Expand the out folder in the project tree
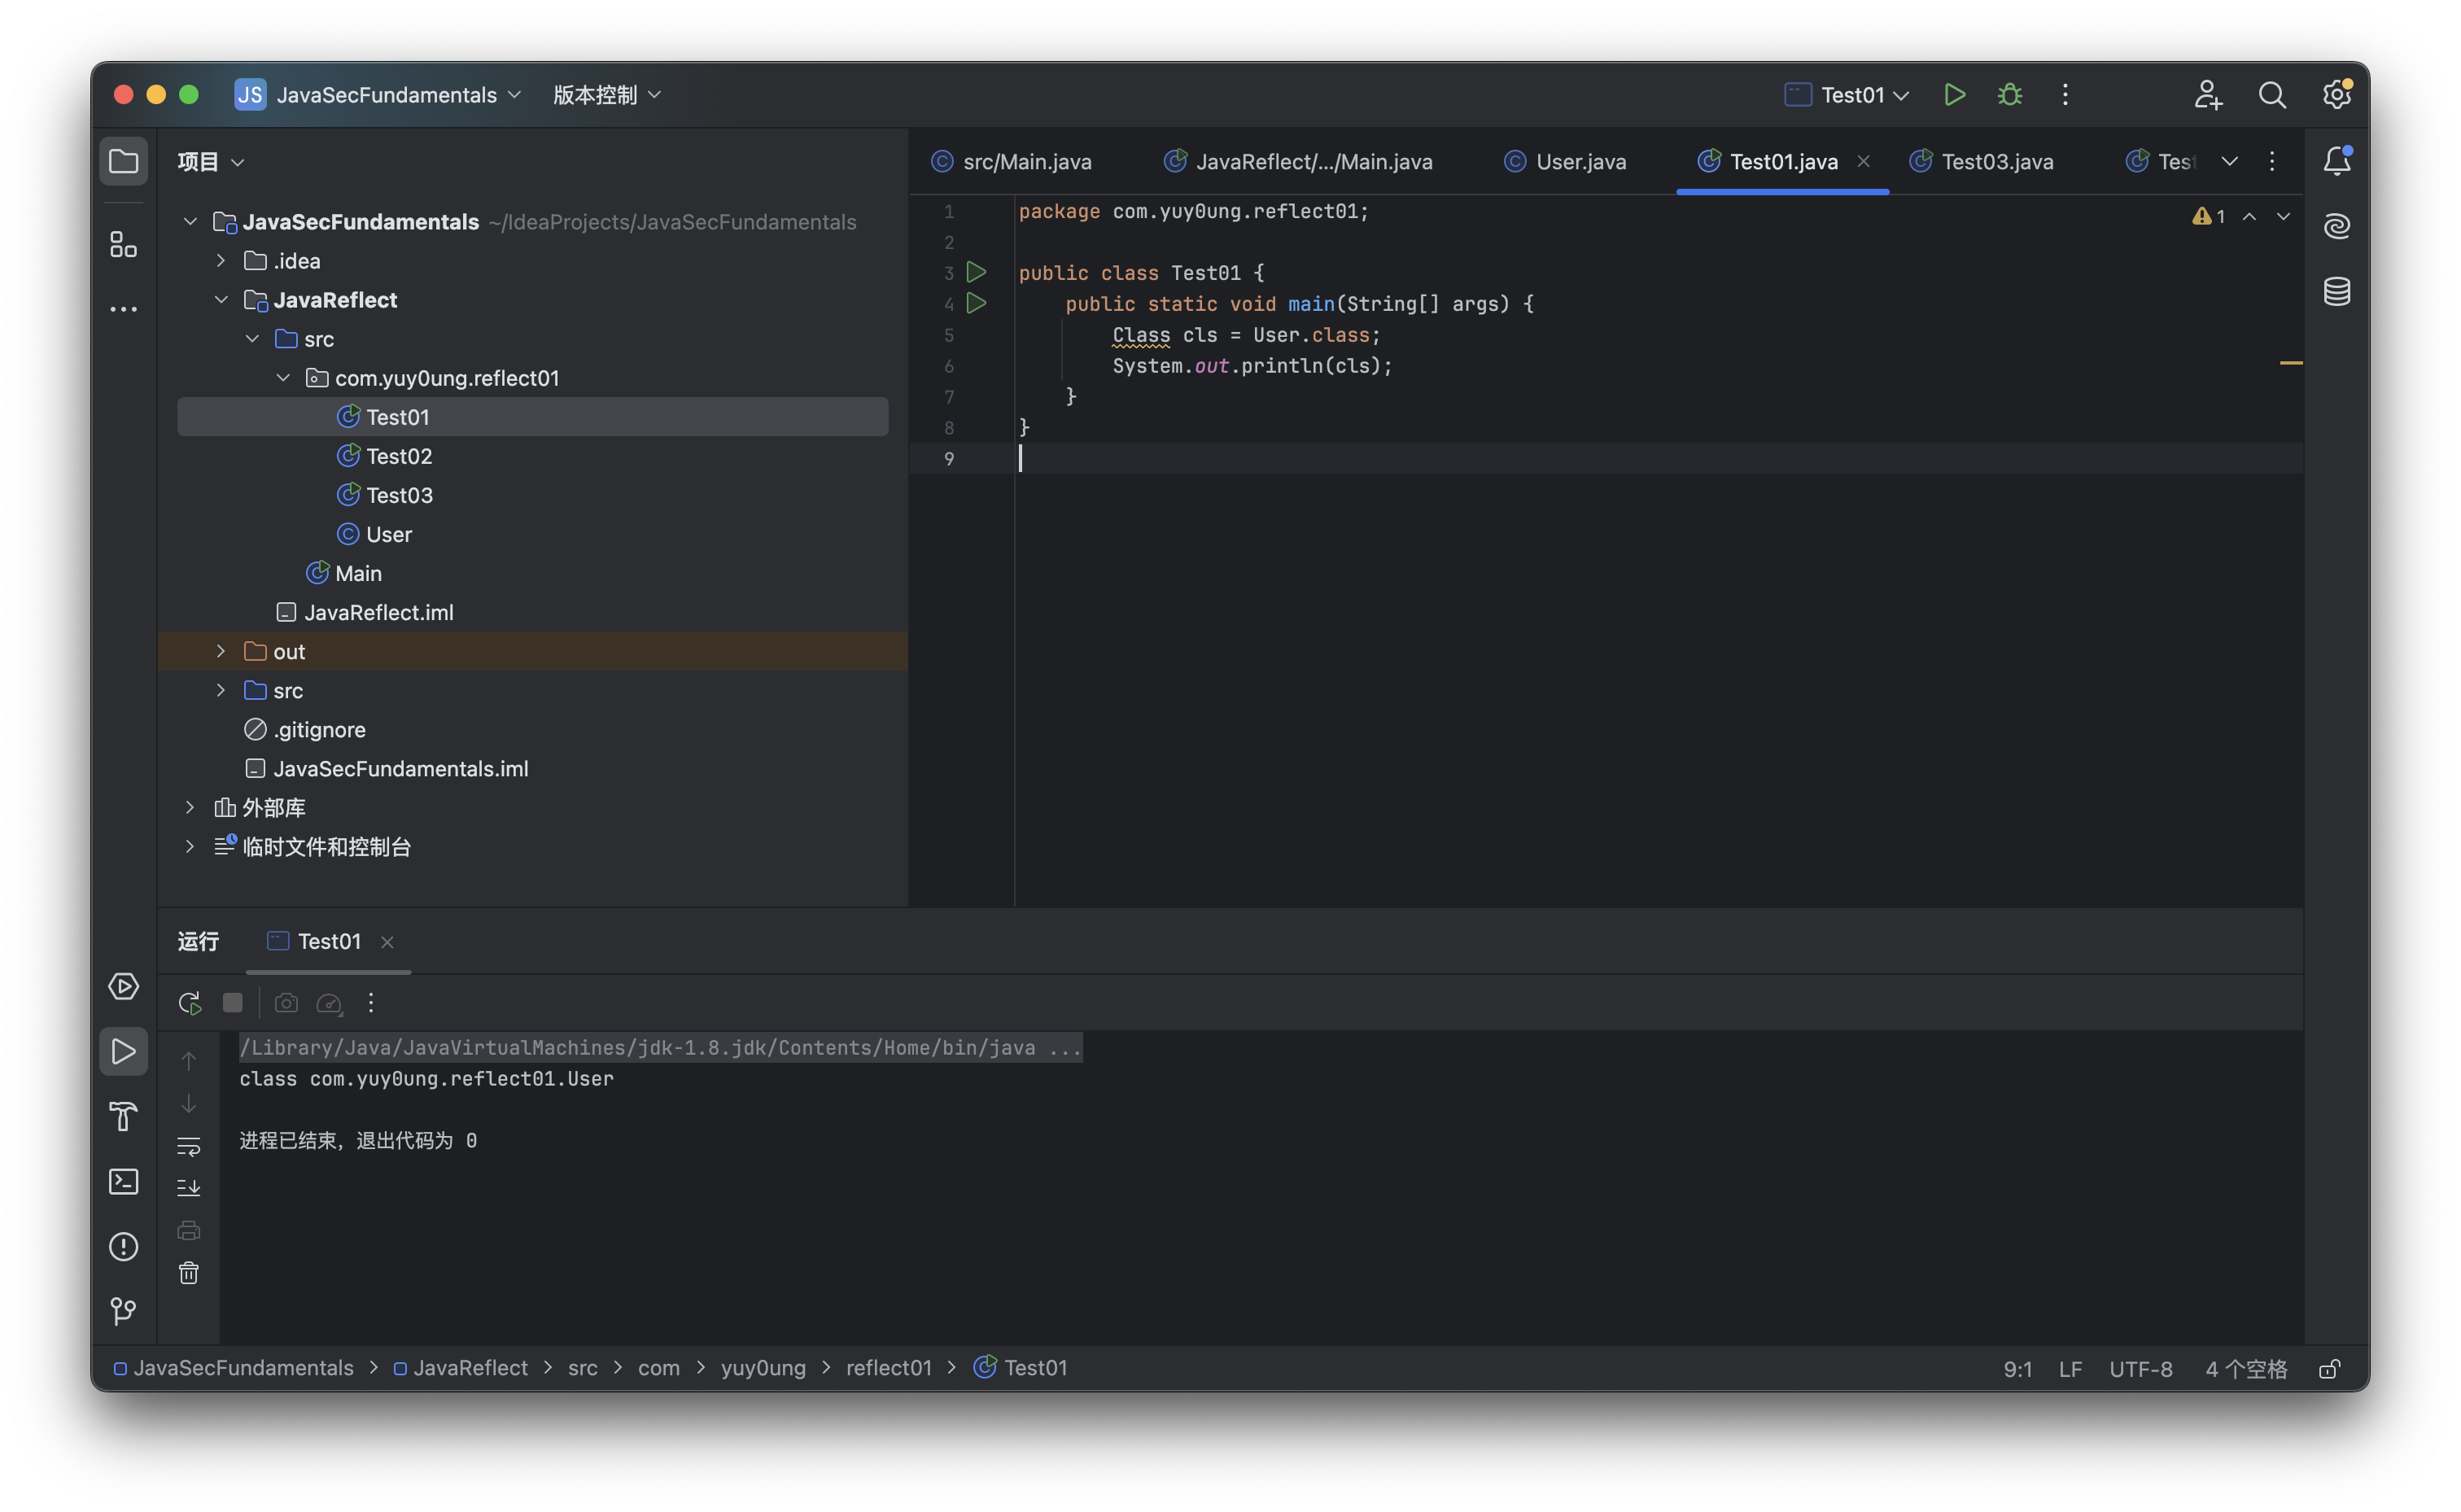This screenshot has height=1512, width=2461. click(x=221, y=651)
